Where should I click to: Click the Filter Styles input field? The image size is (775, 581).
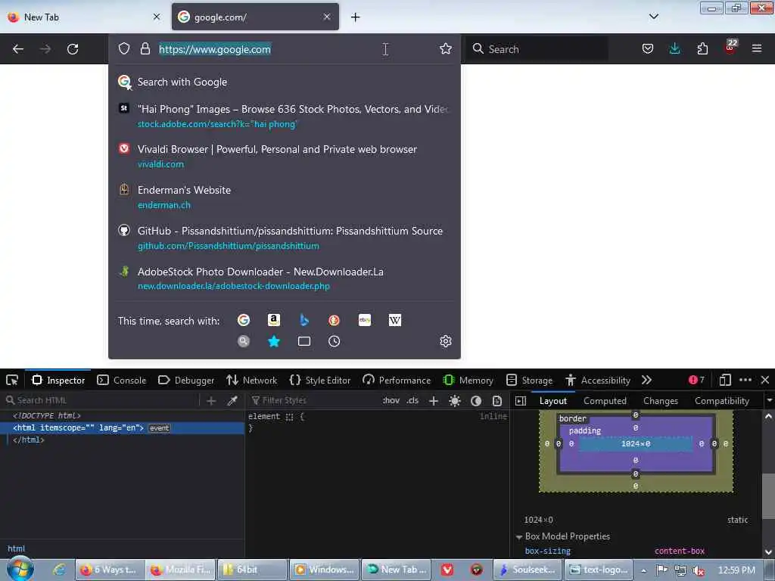(x=314, y=401)
